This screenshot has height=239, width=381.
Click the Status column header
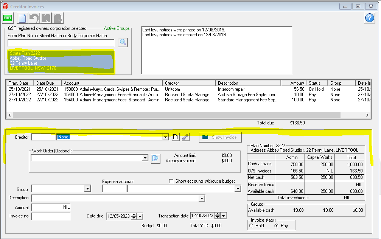click(317, 83)
